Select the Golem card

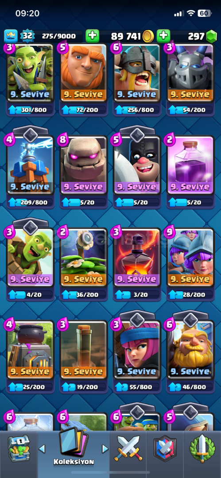pos(84,165)
